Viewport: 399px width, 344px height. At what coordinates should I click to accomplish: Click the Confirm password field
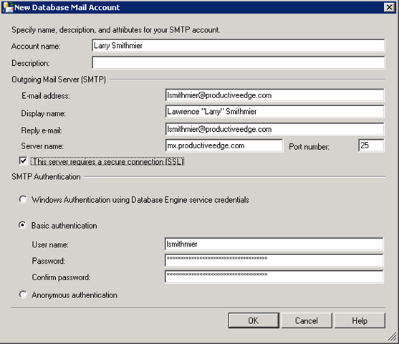click(x=274, y=277)
